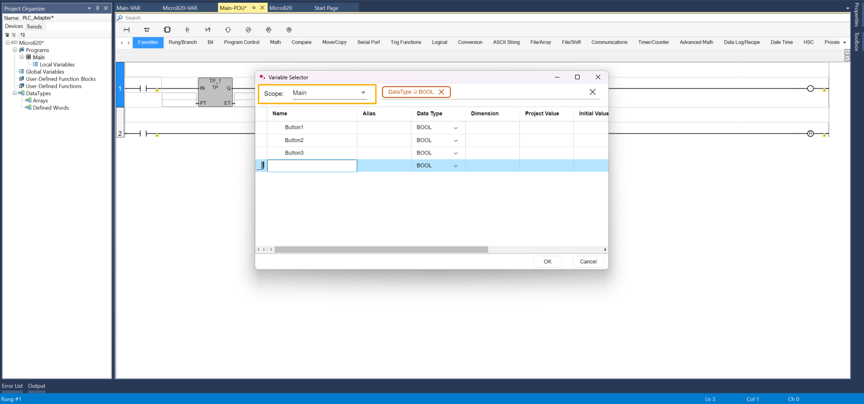The width and height of the screenshot is (864, 404).
Task: Cancel the Variable Selector dialog
Action: tap(588, 262)
